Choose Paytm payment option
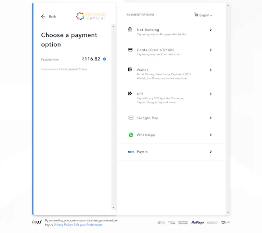 coord(171,152)
